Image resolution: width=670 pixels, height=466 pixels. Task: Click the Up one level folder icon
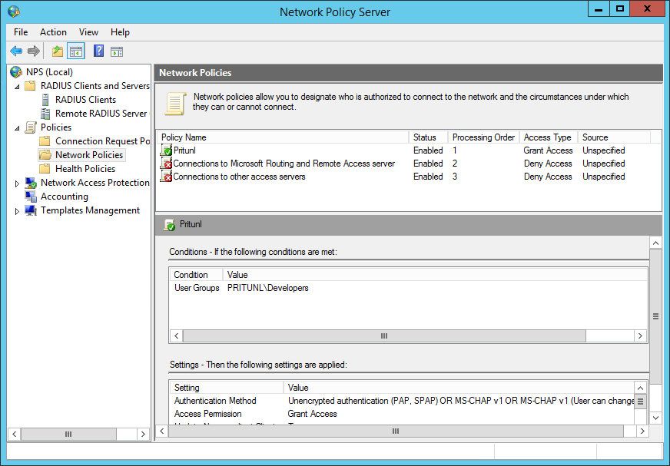[57, 51]
